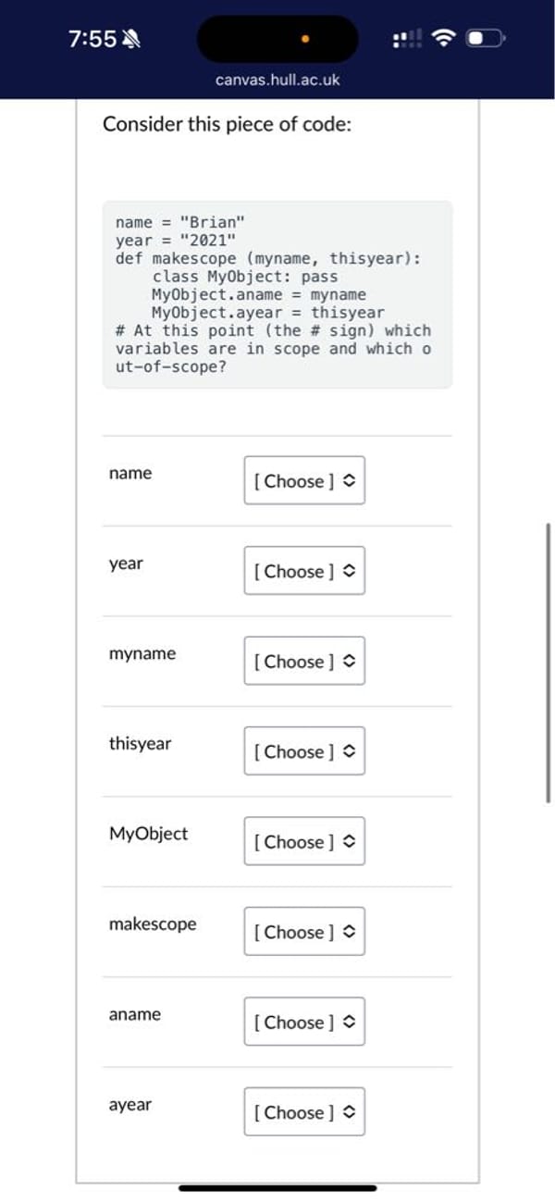Viewport: 555px width, 1202px height.
Task: Expand the myname Choose dropdown
Action: click(304, 661)
